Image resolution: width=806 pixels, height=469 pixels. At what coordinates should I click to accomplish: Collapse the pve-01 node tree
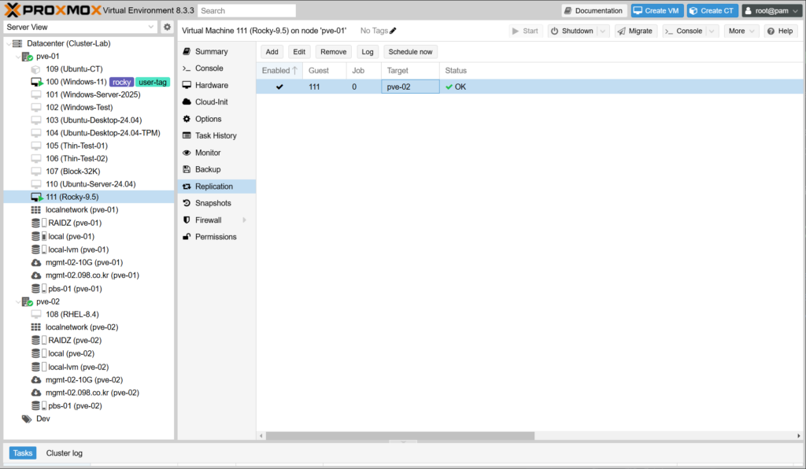pos(17,57)
